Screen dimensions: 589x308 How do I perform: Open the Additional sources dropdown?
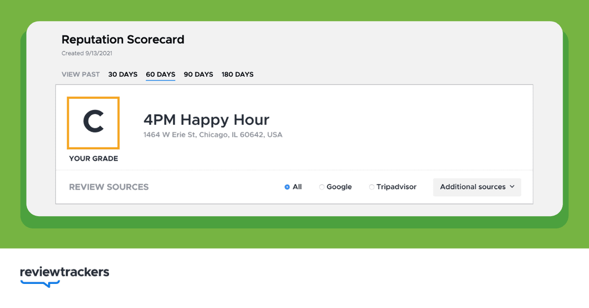pyautogui.click(x=477, y=187)
